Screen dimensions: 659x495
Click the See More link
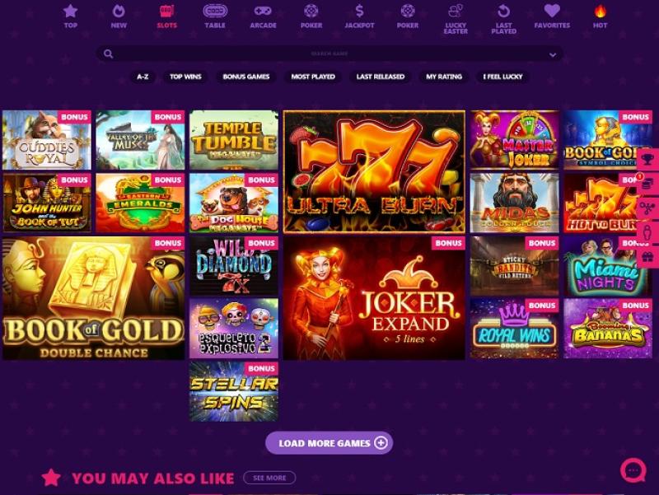tap(269, 478)
